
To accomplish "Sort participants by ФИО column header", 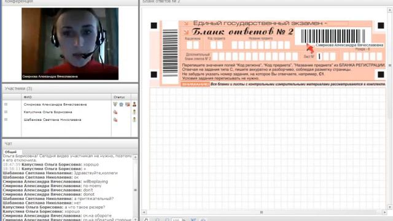I will 66,97.
